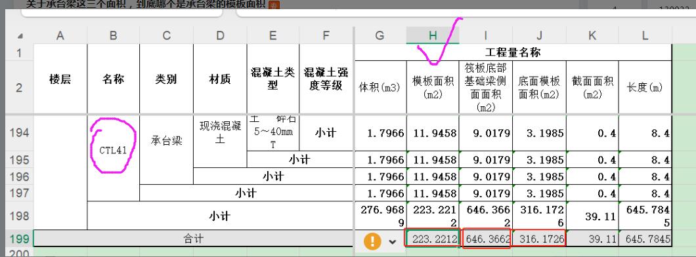Click the 小计 cell in row 194
696x257 pixels.
tap(326, 132)
